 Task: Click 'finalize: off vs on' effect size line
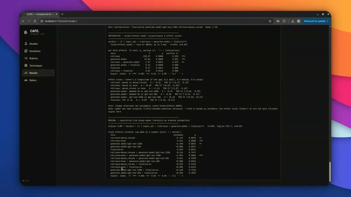142,100
